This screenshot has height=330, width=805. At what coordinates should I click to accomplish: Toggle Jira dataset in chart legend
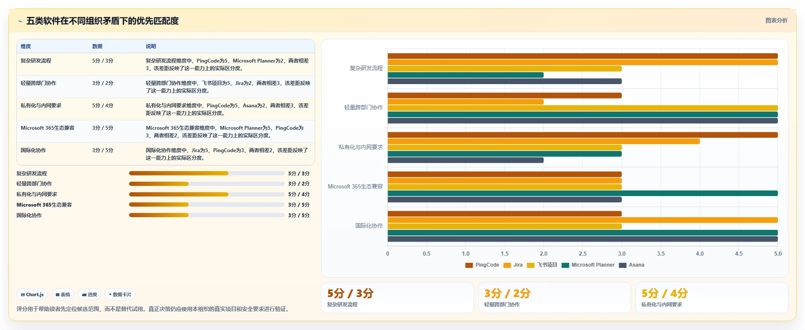pyautogui.click(x=513, y=265)
